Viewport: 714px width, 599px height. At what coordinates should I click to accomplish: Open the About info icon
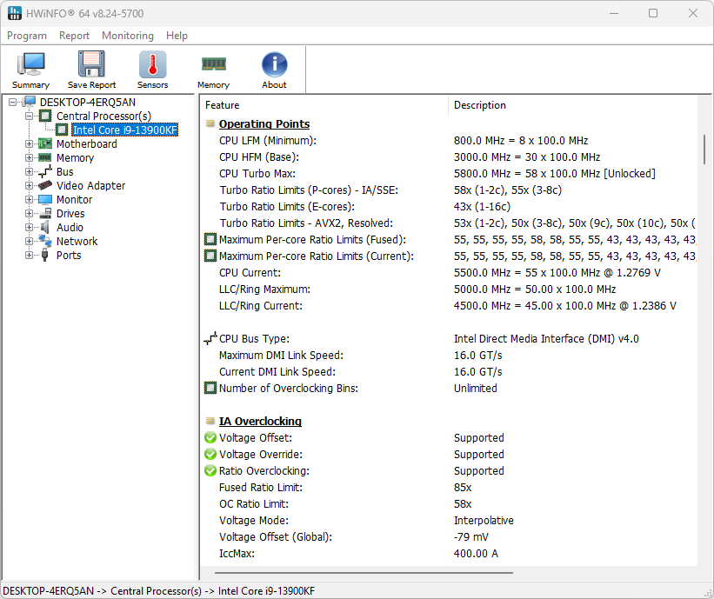(274, 63)
